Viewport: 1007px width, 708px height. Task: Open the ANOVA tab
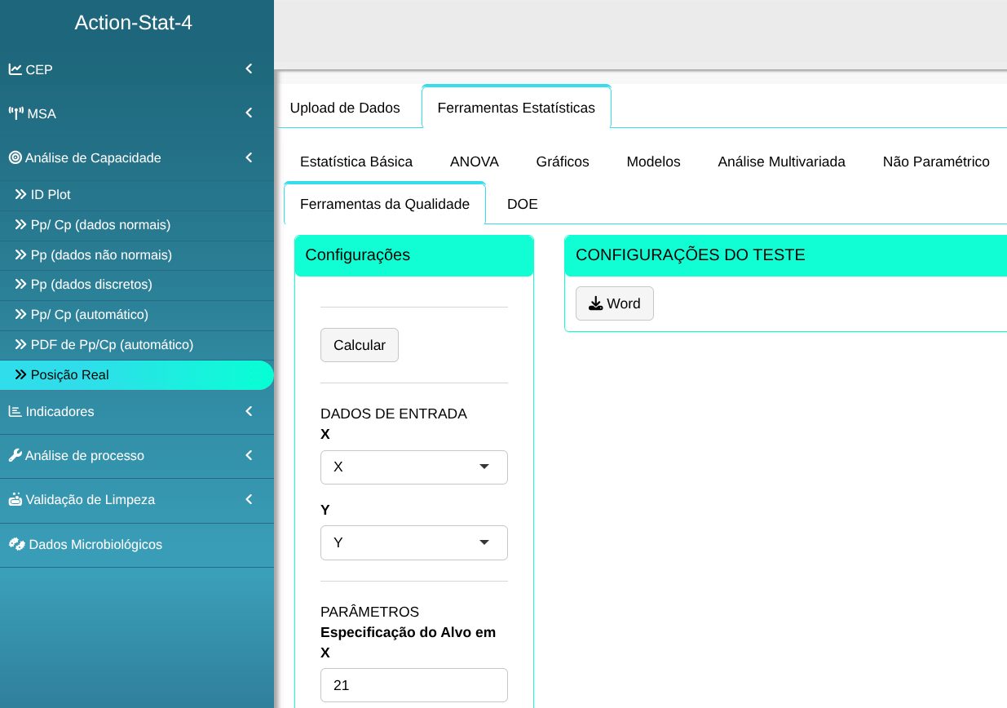coord(474,162)
